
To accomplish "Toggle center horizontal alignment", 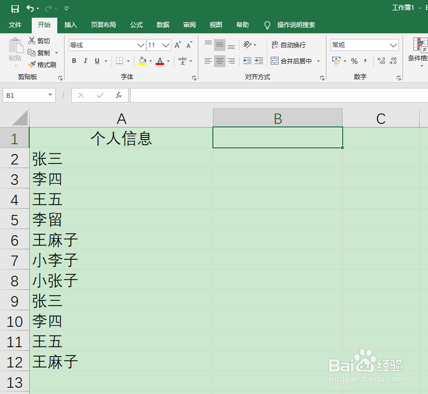I will tap(220, 61).
